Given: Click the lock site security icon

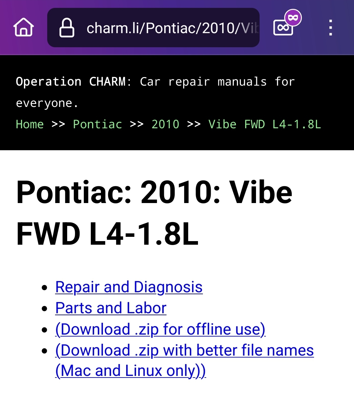Looking at the screenshot, I should coord(67,28).
